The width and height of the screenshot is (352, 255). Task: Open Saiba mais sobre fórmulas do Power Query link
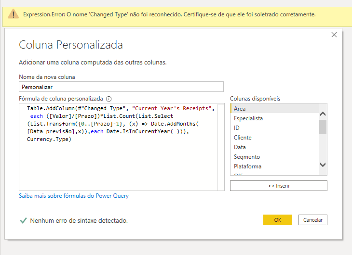click(x=74, y=196)
